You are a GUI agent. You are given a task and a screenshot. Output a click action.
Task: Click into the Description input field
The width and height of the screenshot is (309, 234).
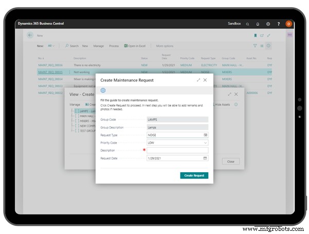(x=177, y=150)
